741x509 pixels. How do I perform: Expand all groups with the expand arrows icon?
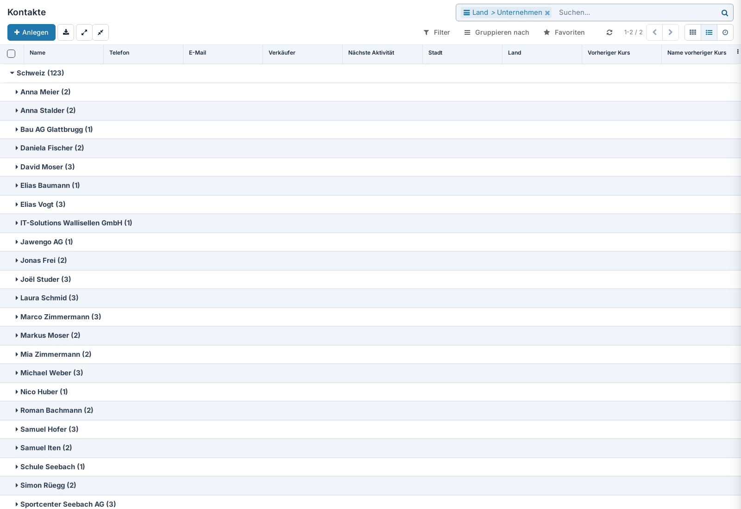tap(84, 32)
